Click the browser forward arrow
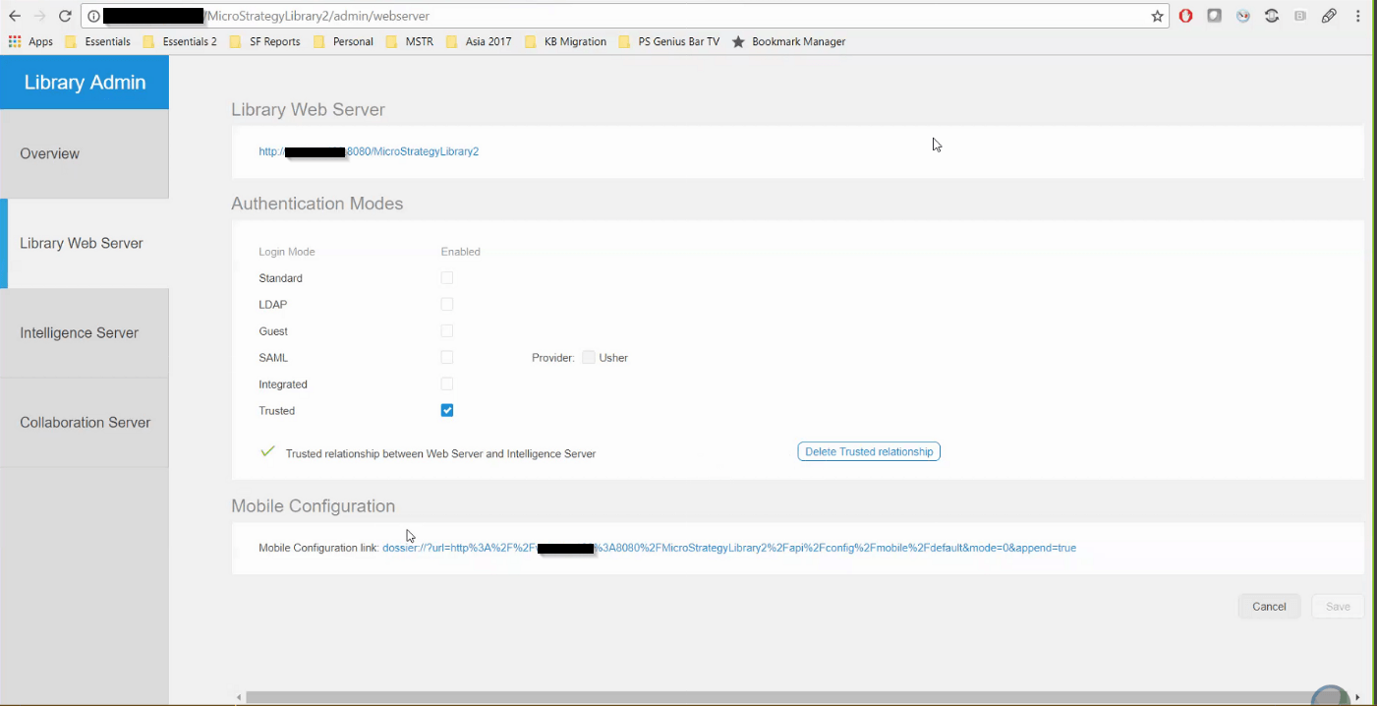Viewport: 1377px width, 706px height. (x=40, y=16)
